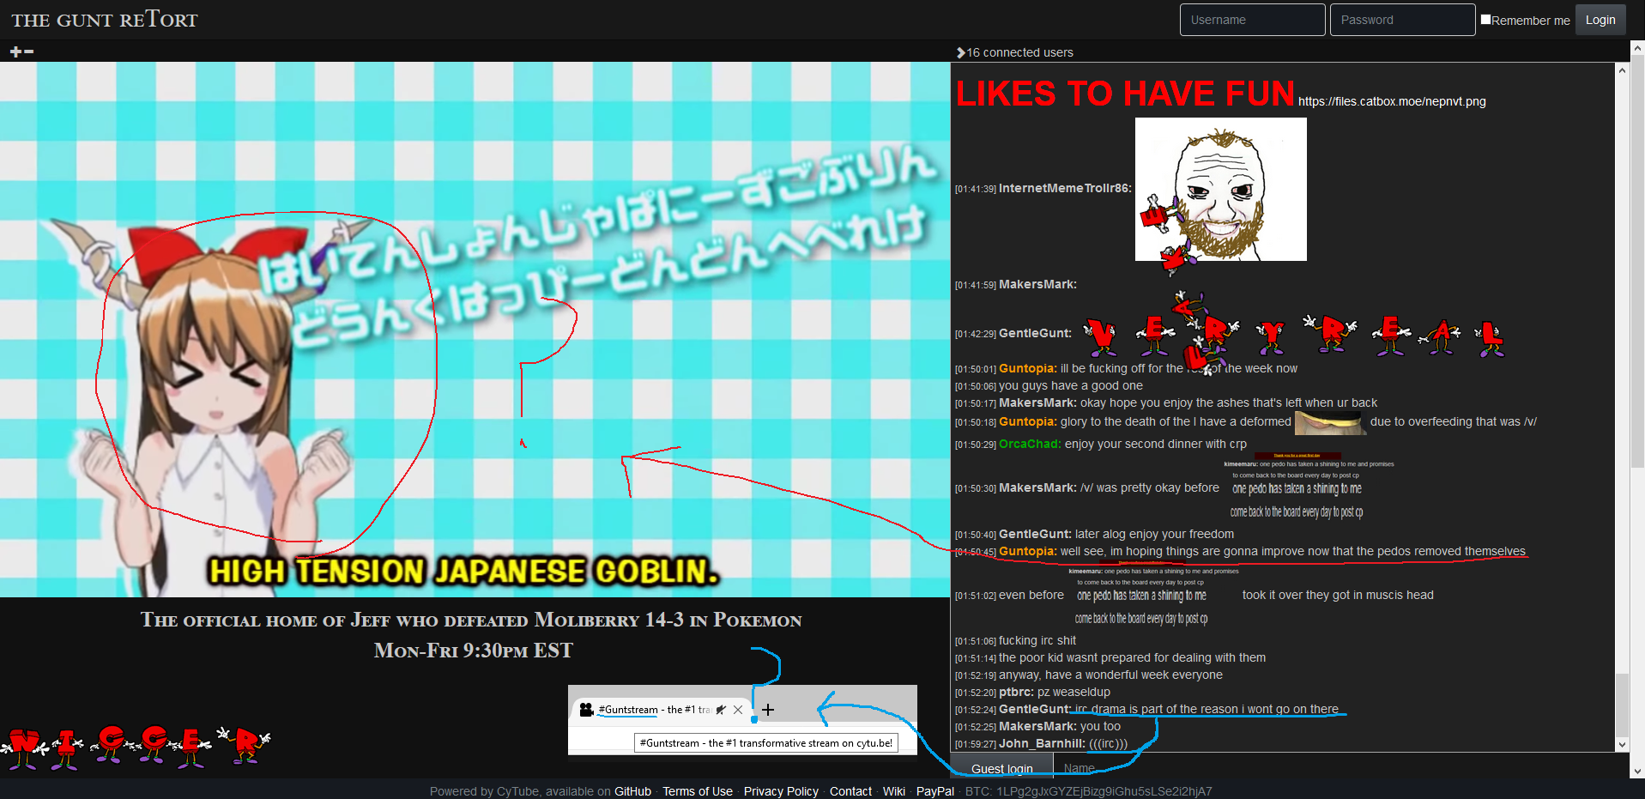Open the files.catbox.moe/nepnvt.png link
This screenshot has height=799, width=1645.
tap(1392, 101)
